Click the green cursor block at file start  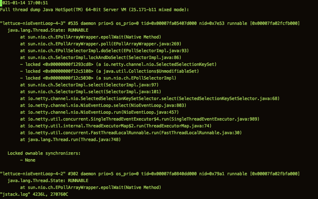click(1, 3)
